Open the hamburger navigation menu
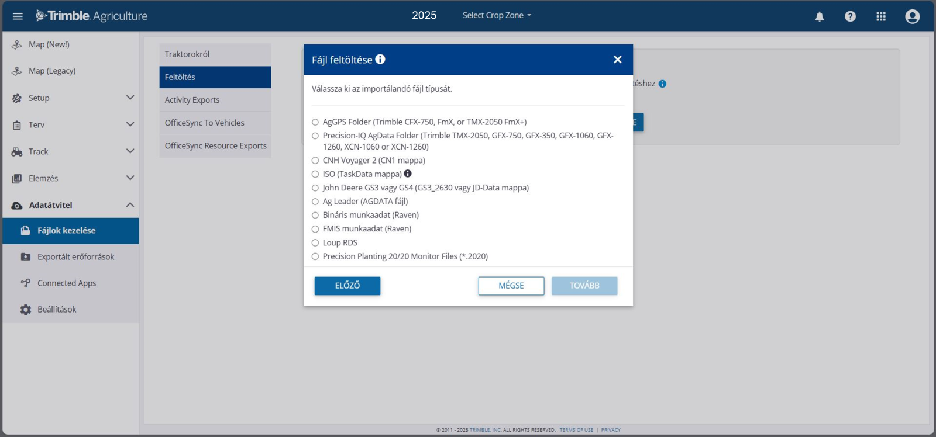The height and width of the screenshot is (437, 936). (x=18, y=16)
